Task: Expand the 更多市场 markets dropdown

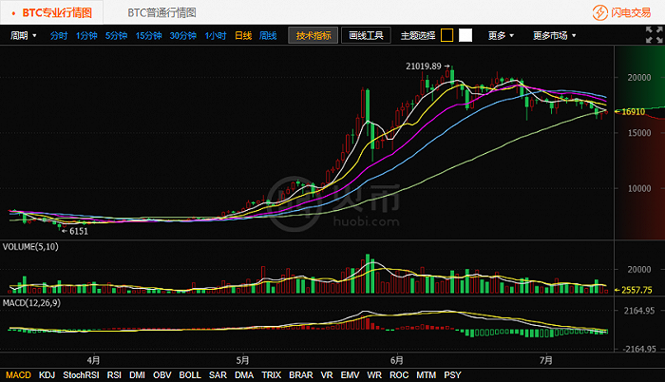Action: click(554, 36)
